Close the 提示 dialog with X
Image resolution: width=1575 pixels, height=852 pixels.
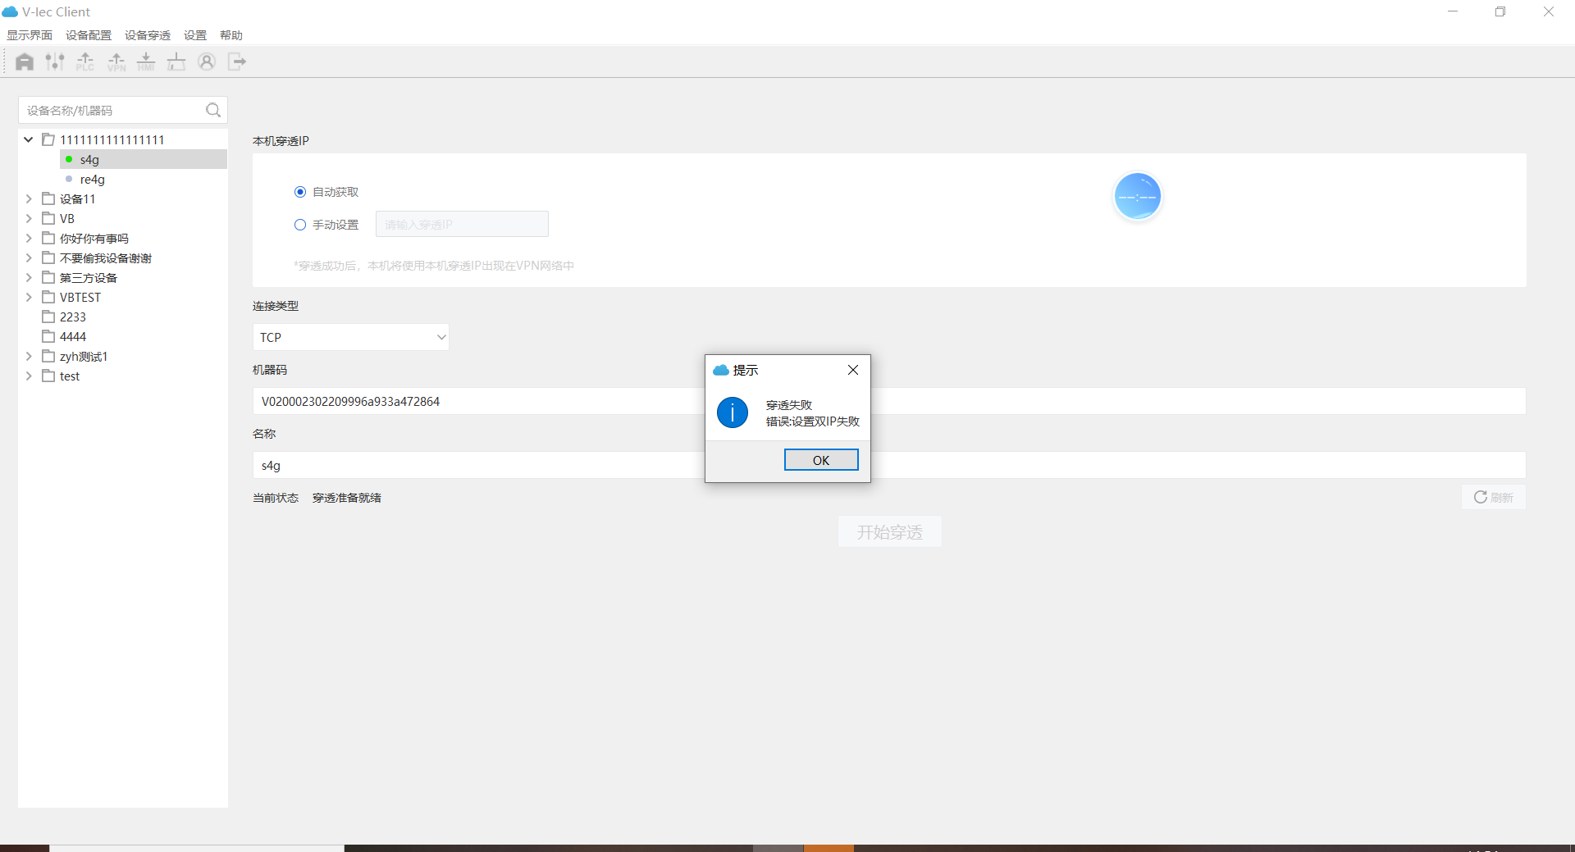tap(853, 370)
